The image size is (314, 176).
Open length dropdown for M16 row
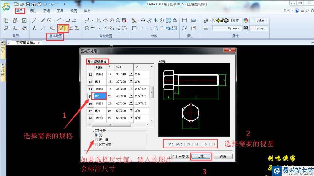click(131, 81)
